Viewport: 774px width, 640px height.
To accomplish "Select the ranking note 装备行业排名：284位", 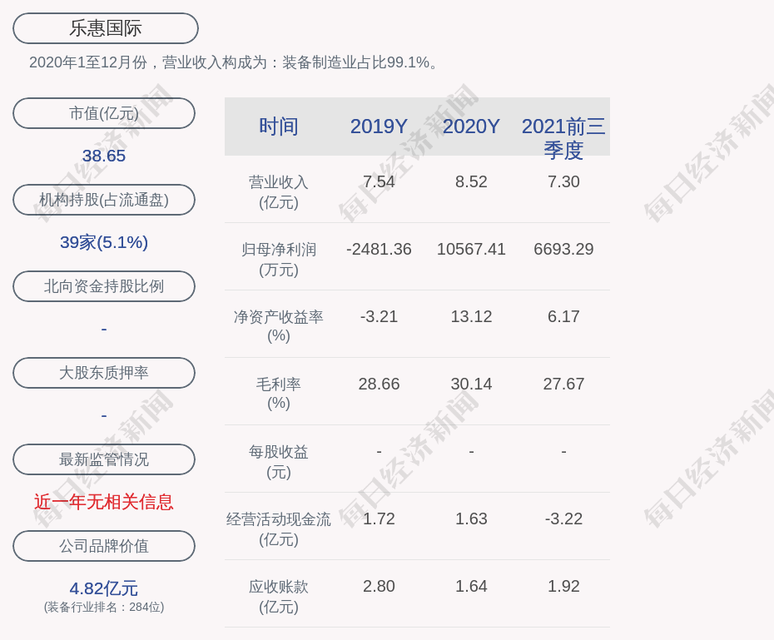I will tap(104, 607).
